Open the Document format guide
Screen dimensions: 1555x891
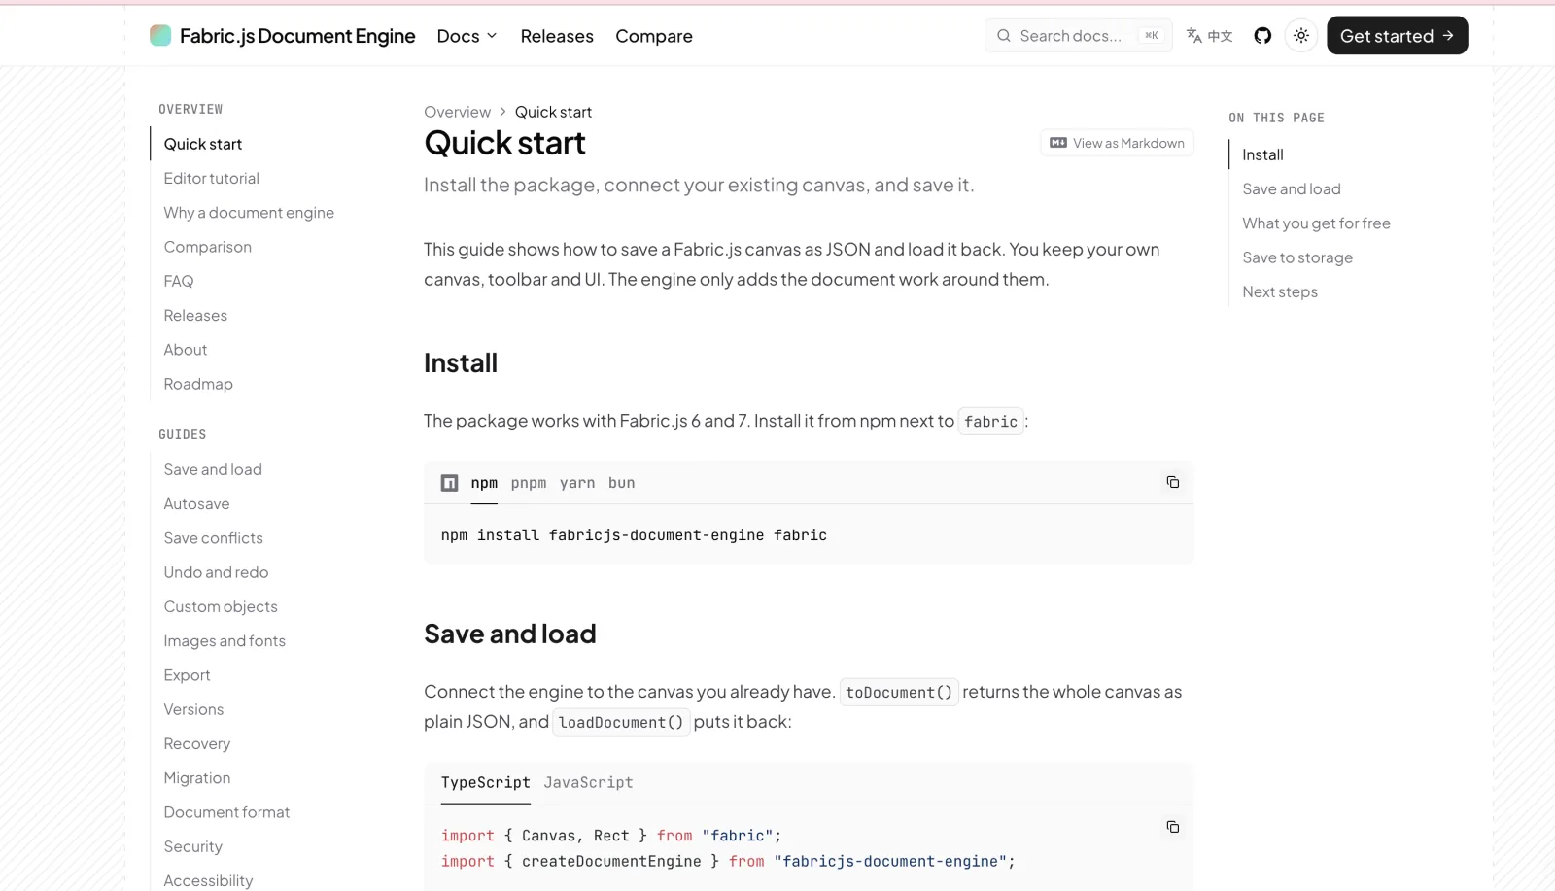tap(226, 812)
